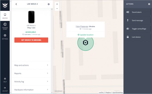Click the device marker on map
Image resolution: width=152 pixels, height=94 pixels.
coord(86,42)
